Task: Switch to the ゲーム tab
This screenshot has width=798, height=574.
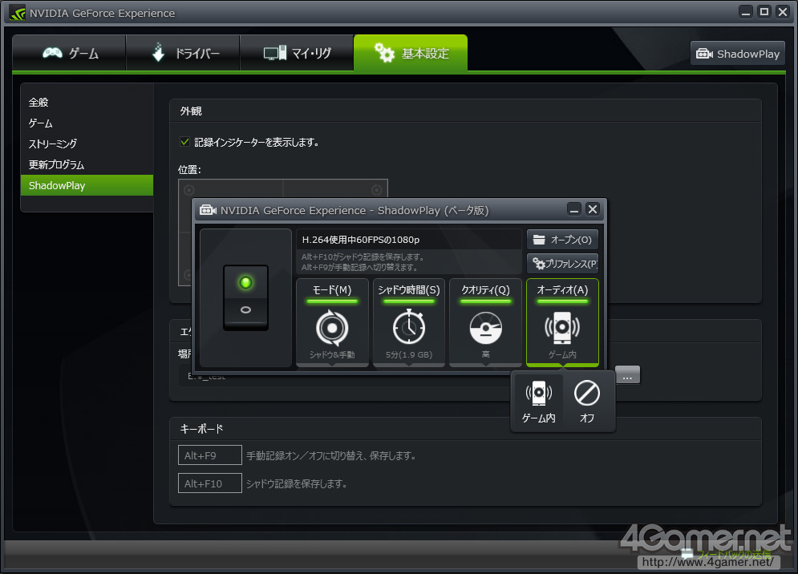Action: tap(69, 53)
